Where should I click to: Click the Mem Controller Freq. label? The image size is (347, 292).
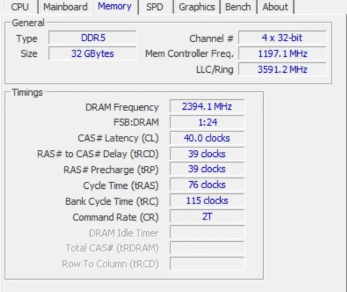tap(190, 54)
